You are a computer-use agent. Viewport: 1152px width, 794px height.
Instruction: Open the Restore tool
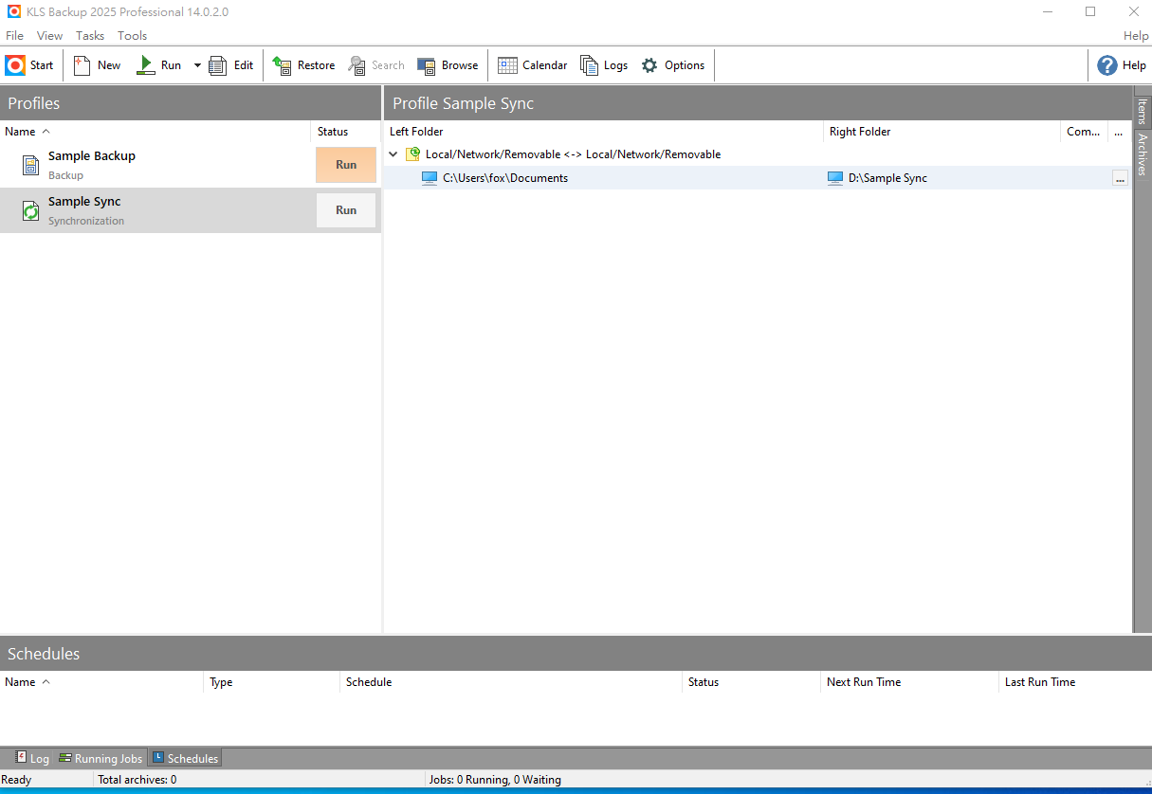(x=303, y=65)
